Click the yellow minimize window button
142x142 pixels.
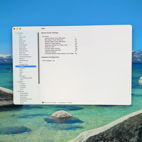tap(17, 29)
